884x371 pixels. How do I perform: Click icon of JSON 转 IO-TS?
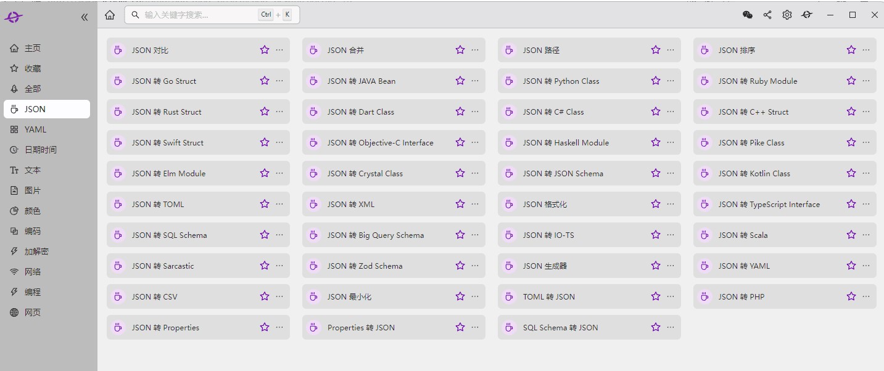[x=509, y=235]
